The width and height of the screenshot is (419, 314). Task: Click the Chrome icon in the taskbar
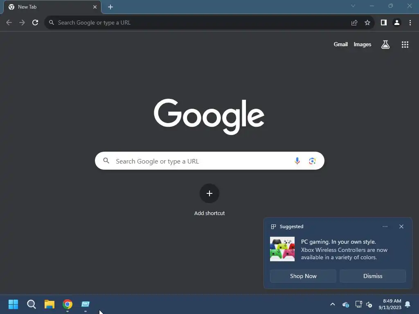[68, 304]
